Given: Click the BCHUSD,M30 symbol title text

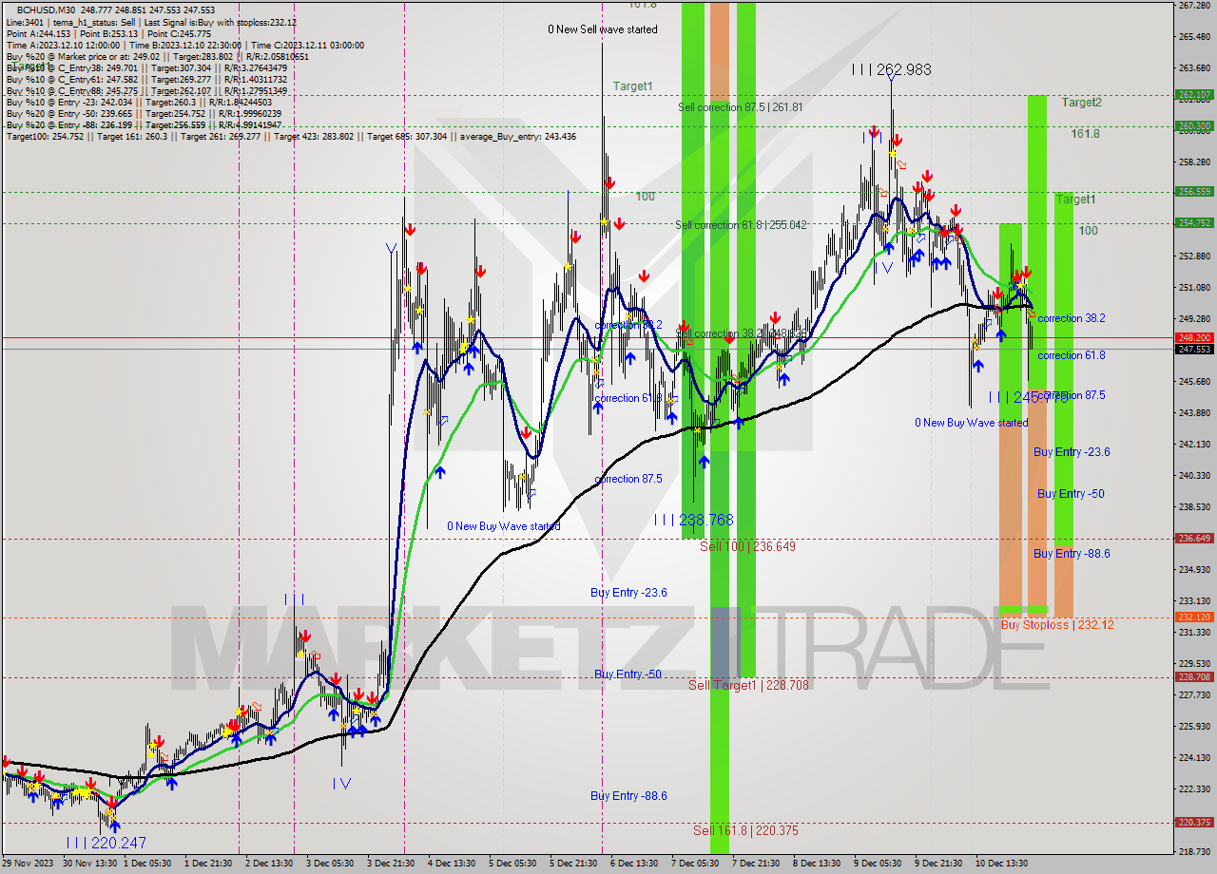Looking at the screenshot, I should coord(48,9).
